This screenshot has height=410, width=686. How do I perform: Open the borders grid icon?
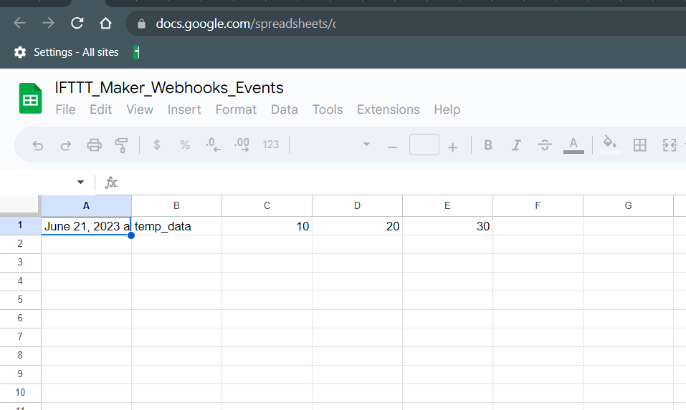click(639, 145)
